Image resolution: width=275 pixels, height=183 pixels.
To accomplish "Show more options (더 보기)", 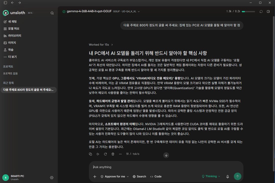I will [x=10, y=57].
